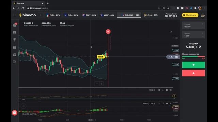Open MACD indicator settings gear
Image resolution: width=218 pixels, height=122 pixels.
click(167, 103)
